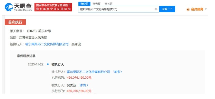Click the company's 466,076,160.00元 amount

79,78
